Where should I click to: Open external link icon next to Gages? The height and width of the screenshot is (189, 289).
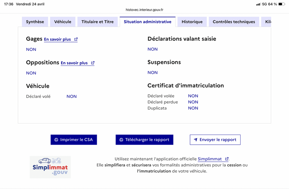(x=76, y=40)
